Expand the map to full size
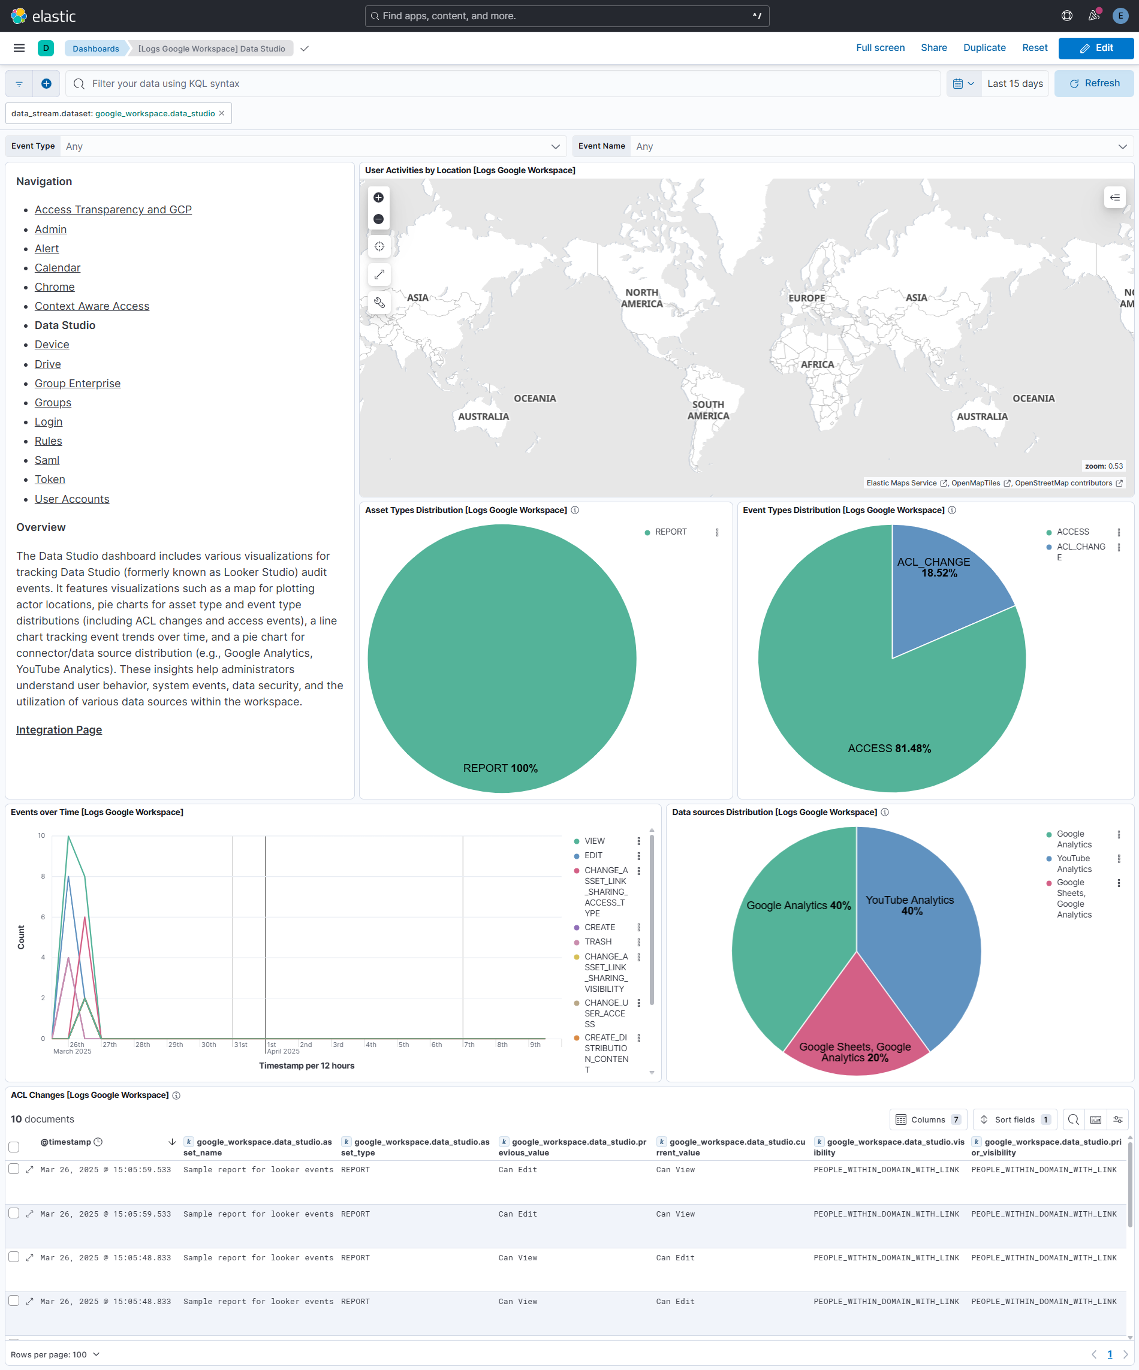The width and height of the screenshot is (1139, 1370). pyautogui.click(x=379, y=274)
